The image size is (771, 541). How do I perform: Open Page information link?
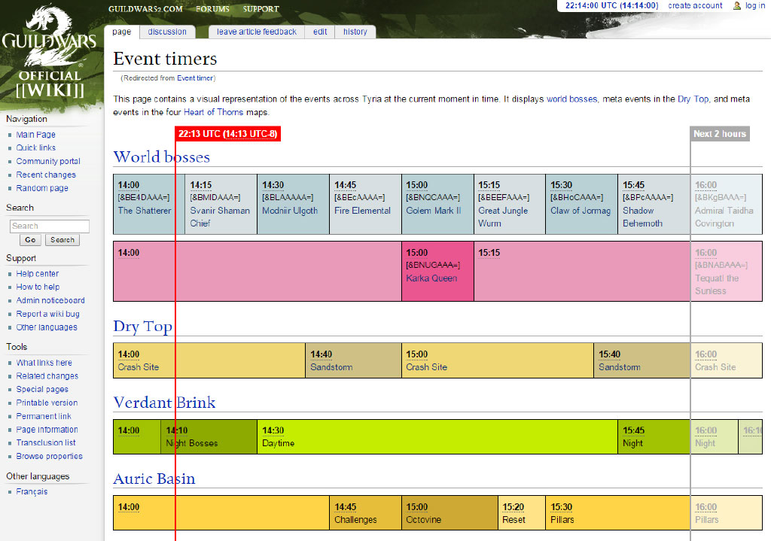coord(47,430)
